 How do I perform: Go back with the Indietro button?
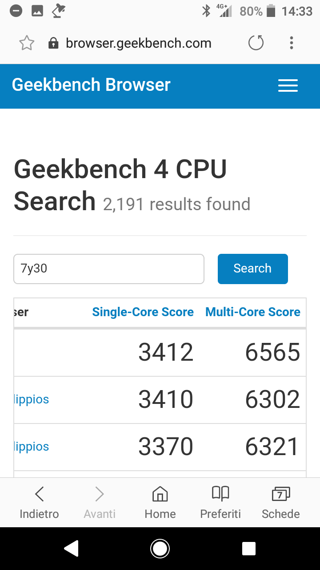point(39,502)
